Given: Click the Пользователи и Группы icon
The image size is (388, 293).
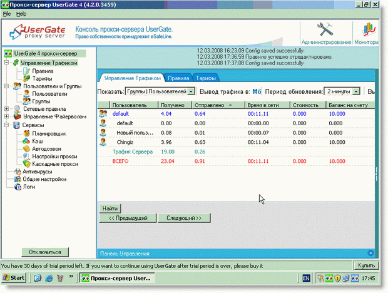Looking at the screenshot, I should pos(17,86).
